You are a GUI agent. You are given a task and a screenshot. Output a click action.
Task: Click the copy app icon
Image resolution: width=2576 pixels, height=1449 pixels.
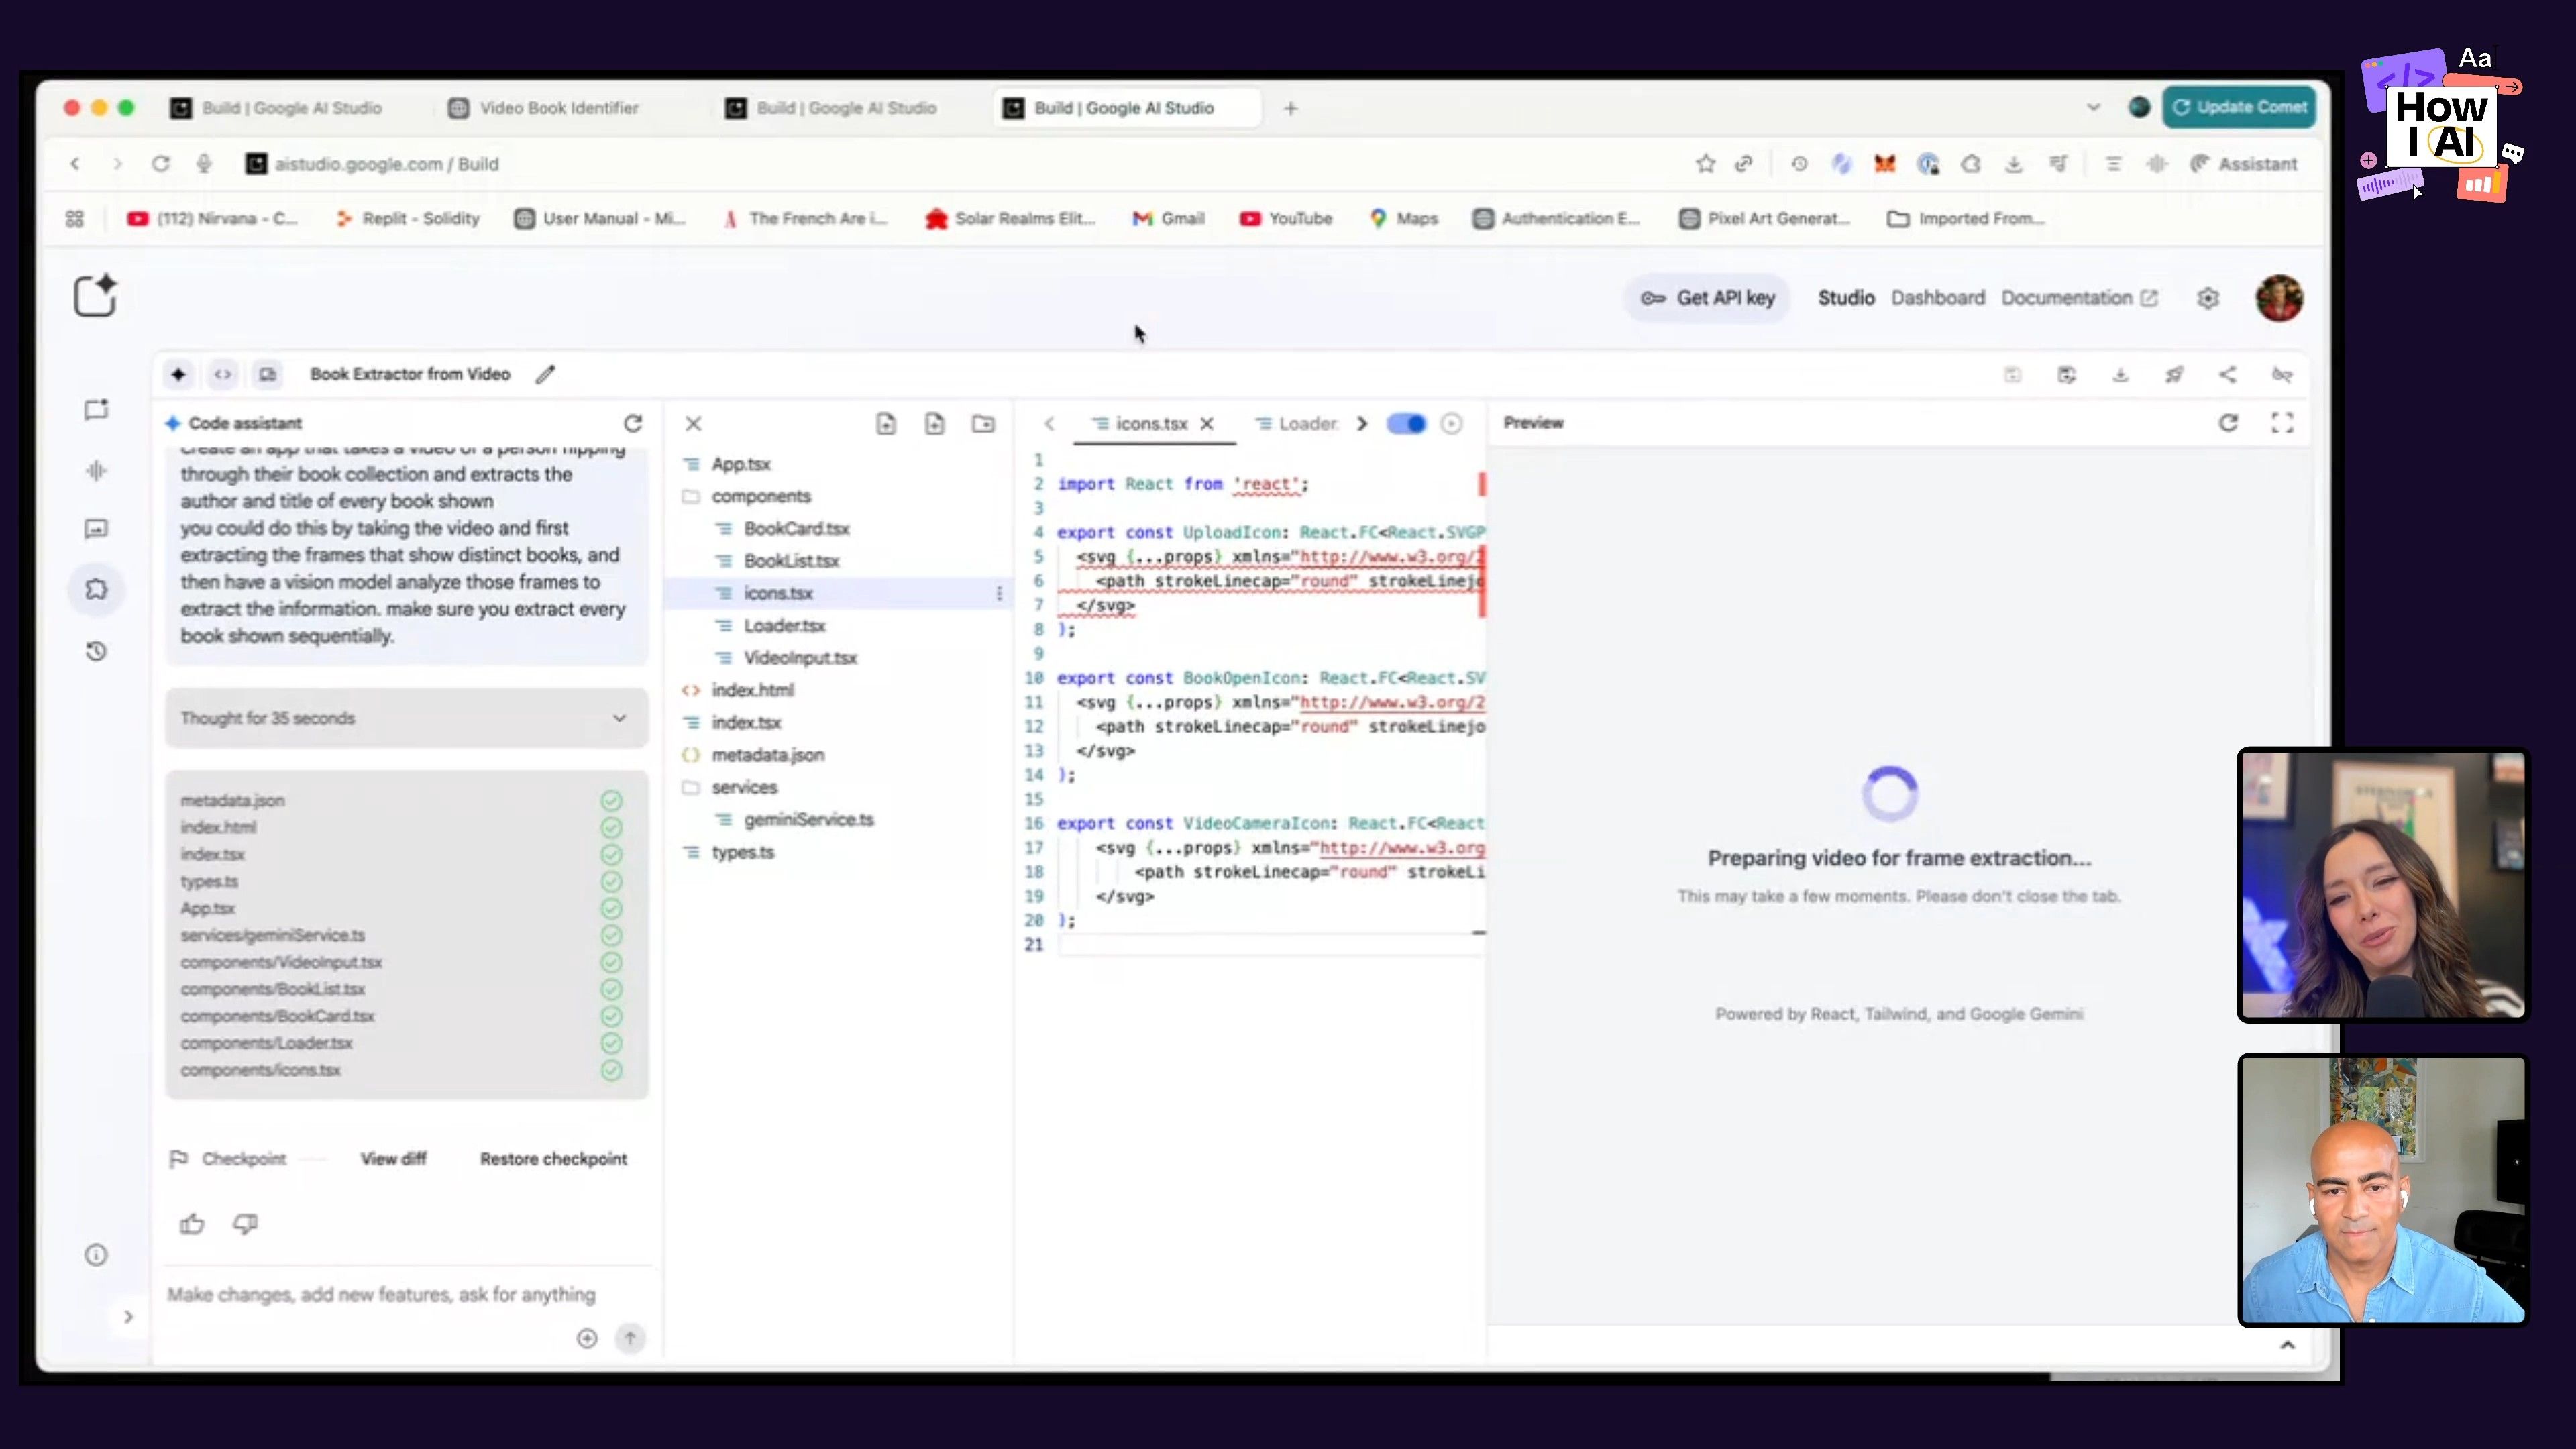pyautogui.click(x=2067, y=375)
